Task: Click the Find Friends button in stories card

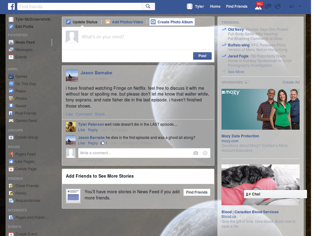Action: point(197,192)
